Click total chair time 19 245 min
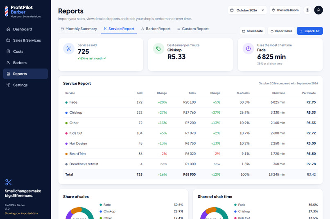 coord(277,175)
